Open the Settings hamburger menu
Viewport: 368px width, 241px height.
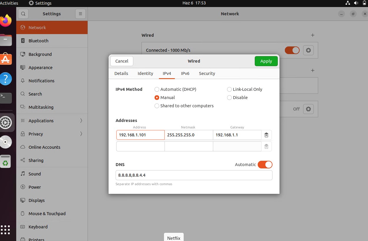[x=80, y=14]
